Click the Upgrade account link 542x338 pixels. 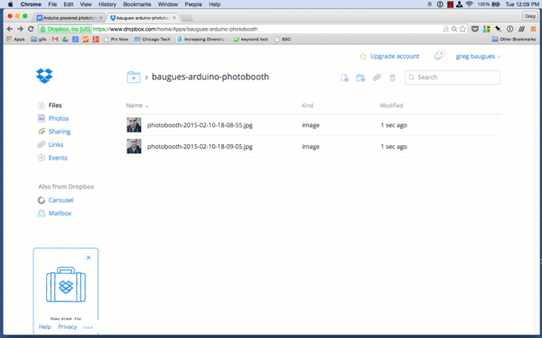395,56
